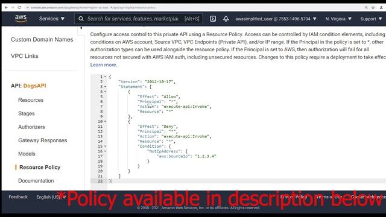Viewport: 386px width, 217px height.
Task: Click "execute-api:Invoke" on line 7
Action: tap(185, 107)
